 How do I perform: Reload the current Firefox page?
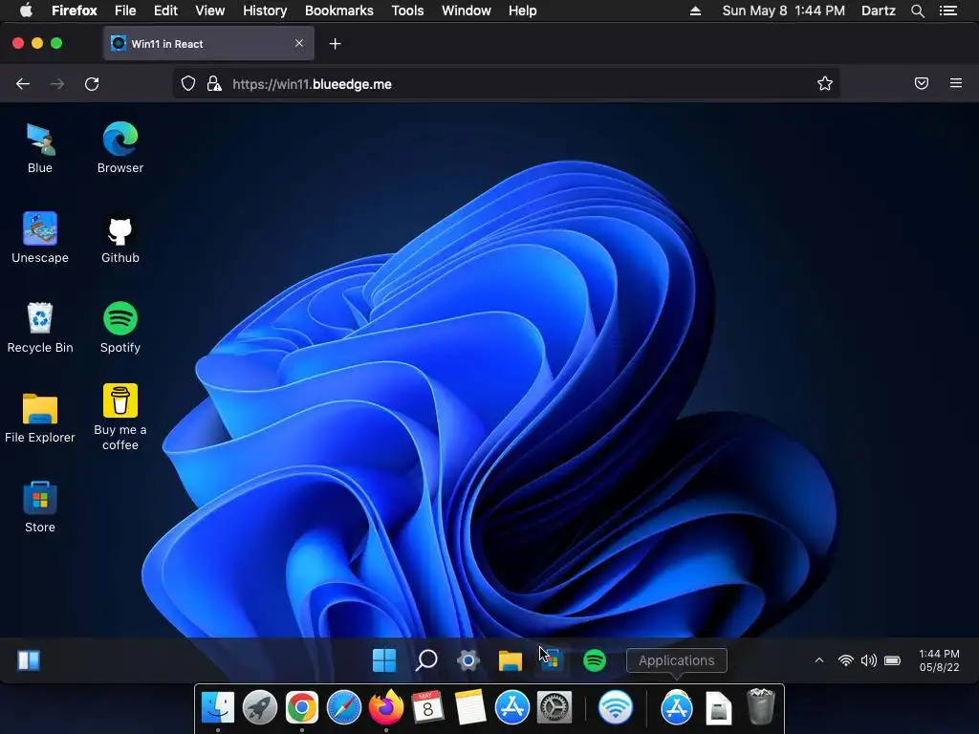[92, 84]
